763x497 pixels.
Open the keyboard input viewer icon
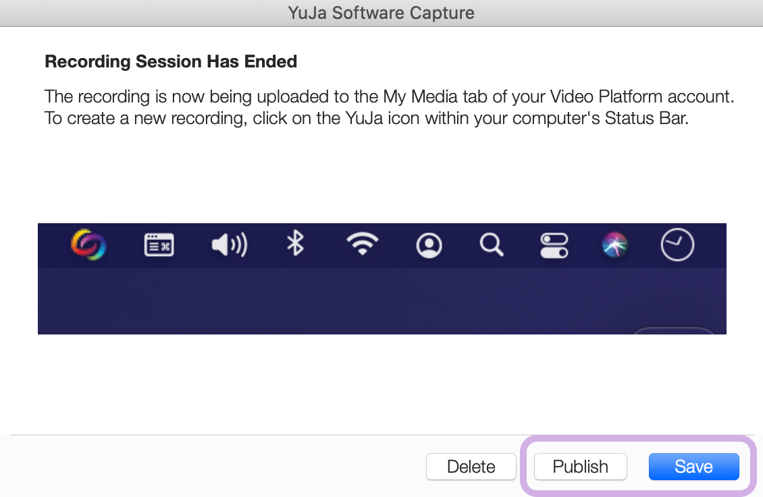159,245
